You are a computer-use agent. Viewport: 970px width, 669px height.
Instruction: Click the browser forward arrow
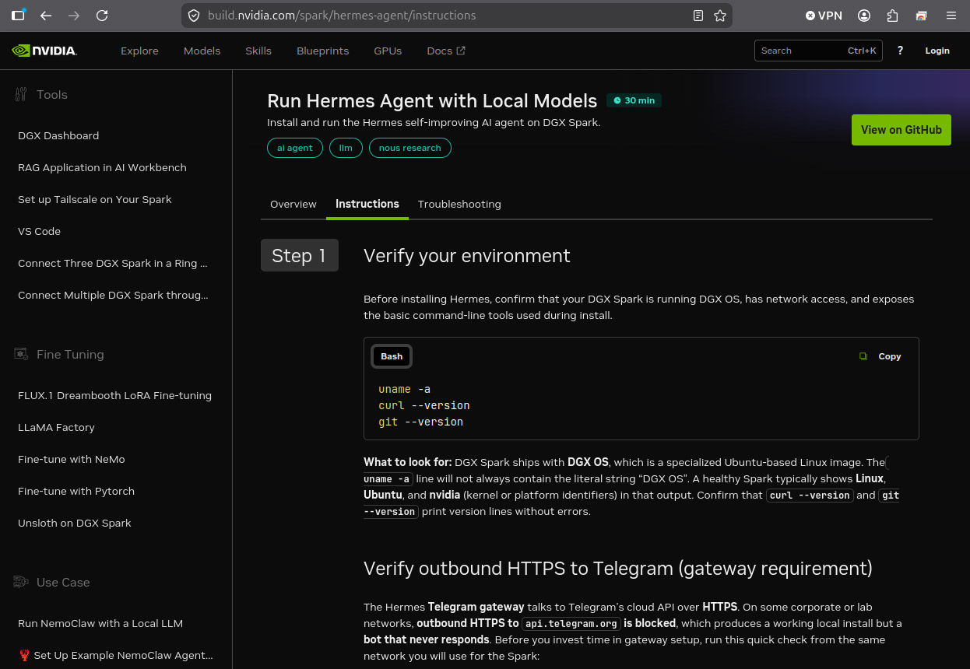pyautogui.click(x=74, y=16)
